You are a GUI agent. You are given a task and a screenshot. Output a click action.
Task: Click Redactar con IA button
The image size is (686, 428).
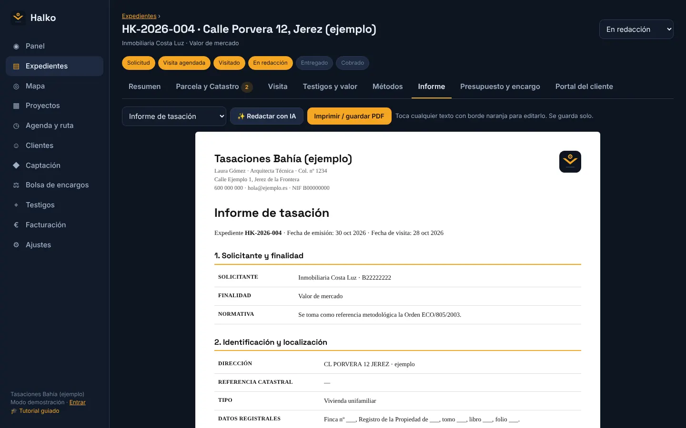click(267, 116)
